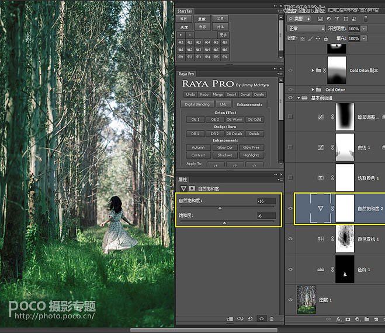
Task: Click the Undo button in Raya Pro
Action: tap(190, 94)
